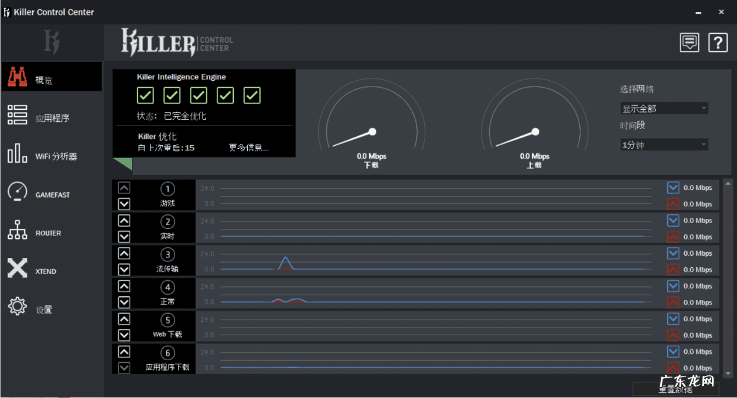Screen dimensions: 737x398
Task: Open the WiFi 分析器 bar chart icon
Action: [x=17, y=154]
